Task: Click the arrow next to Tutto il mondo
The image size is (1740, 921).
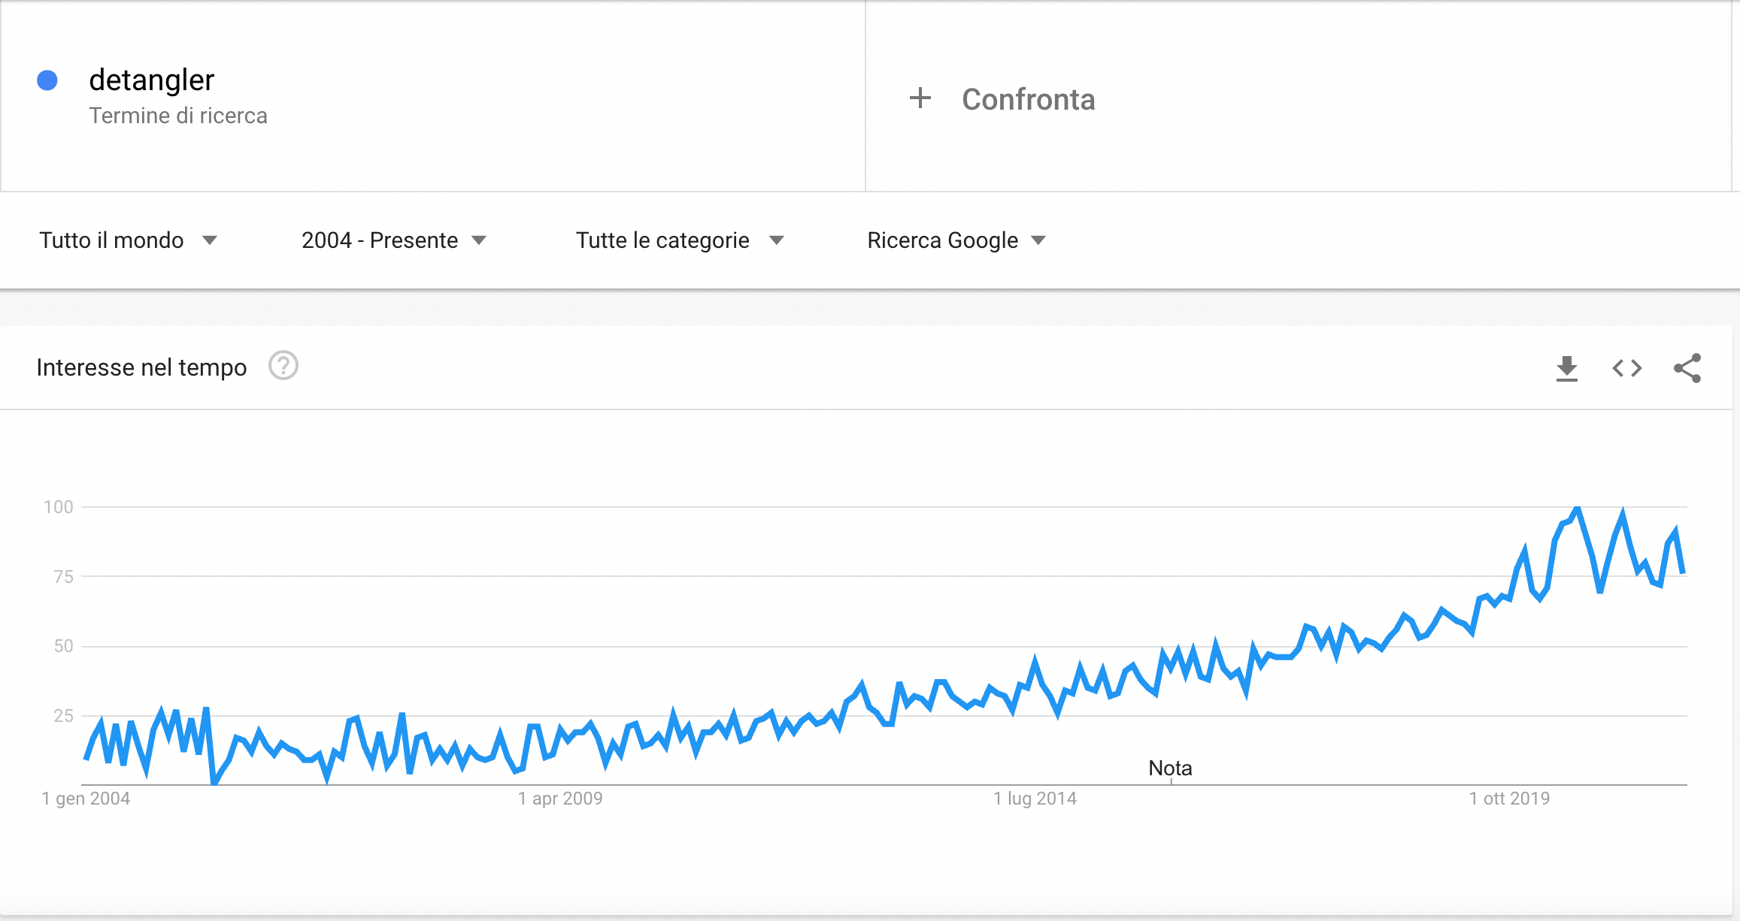Action: [x=210, y=240]
